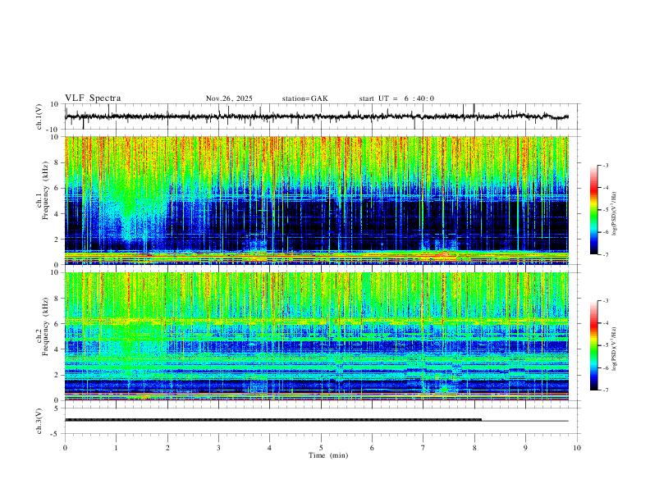
Task: Click the '-3' tick on the upper colorbar
Action: coord(605,165)
